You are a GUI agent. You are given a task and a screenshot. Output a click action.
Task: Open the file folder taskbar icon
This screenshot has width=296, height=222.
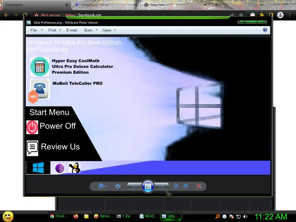86,216
